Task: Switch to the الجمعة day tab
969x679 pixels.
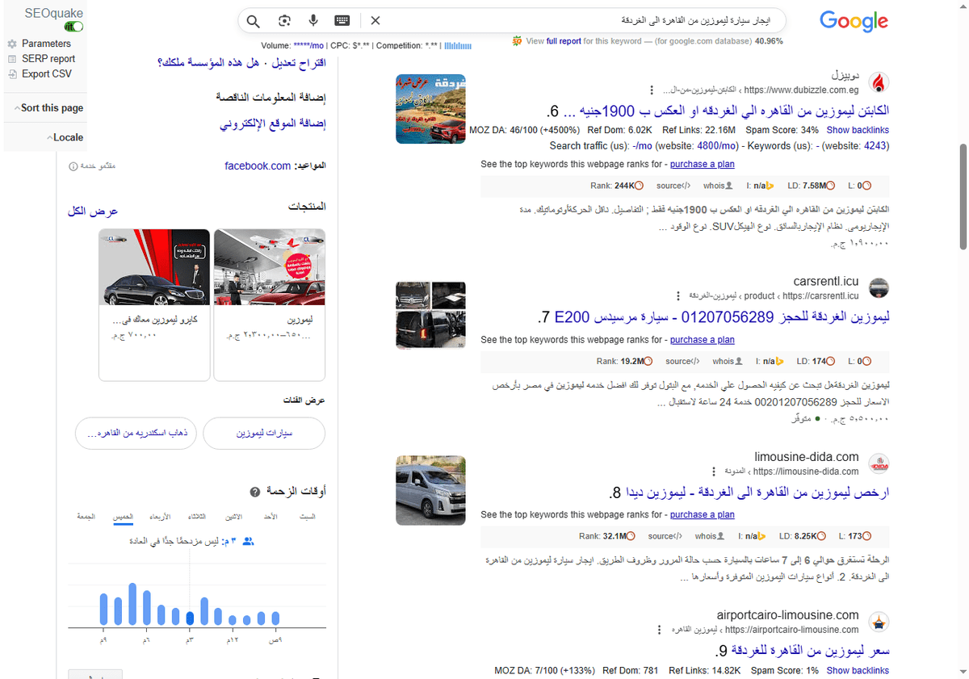Action: click(x=86, y=517)
